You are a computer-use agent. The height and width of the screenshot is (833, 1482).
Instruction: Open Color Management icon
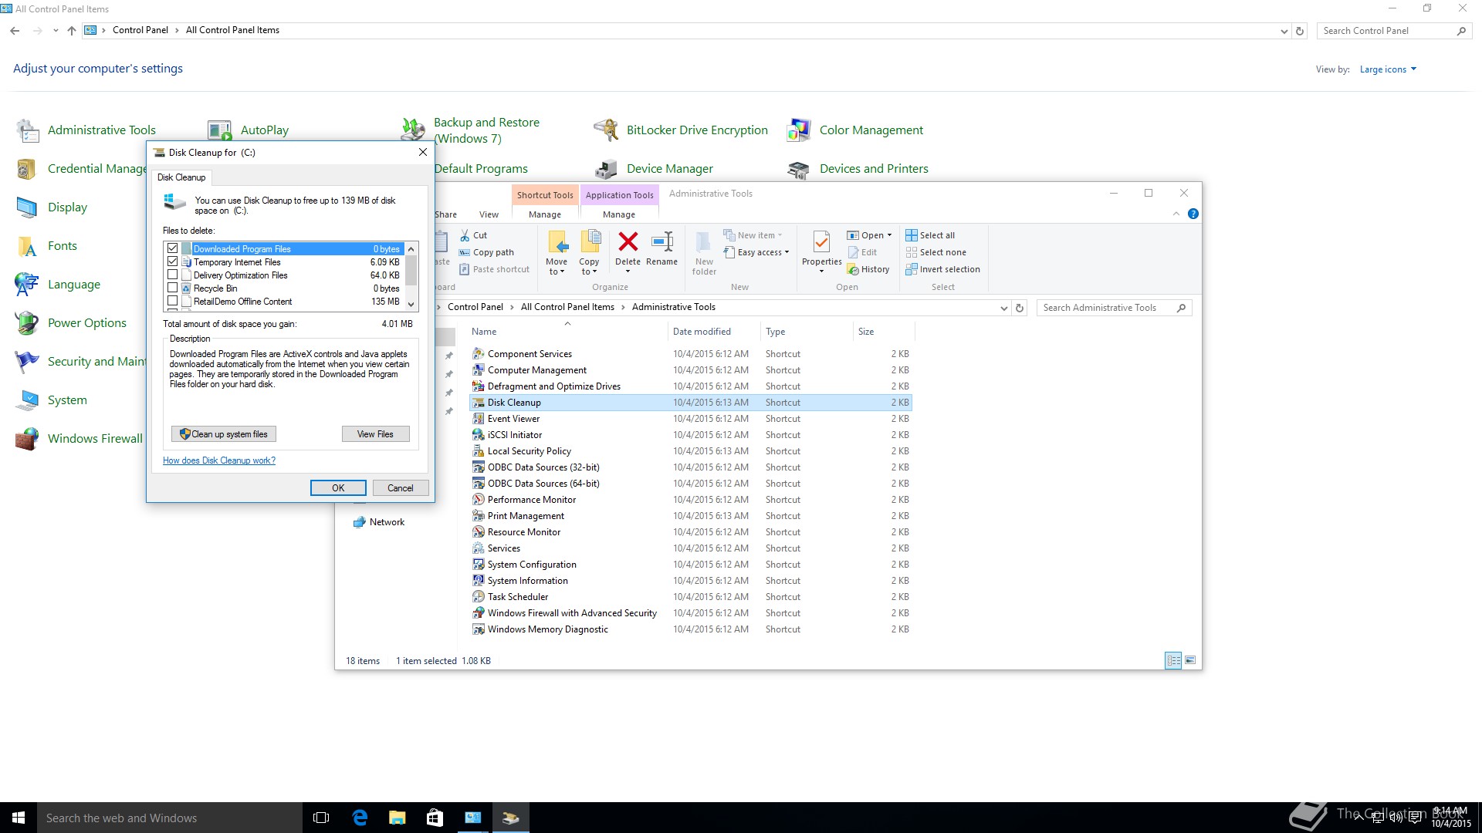[x=799, y=130]
